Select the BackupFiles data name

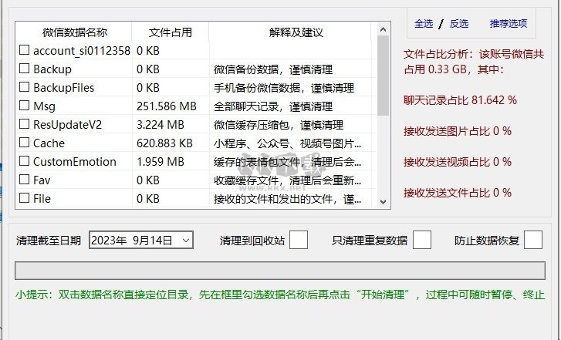tap(64, 88)
